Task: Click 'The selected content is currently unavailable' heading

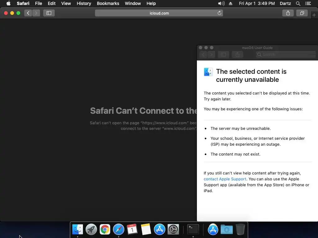Action: 251,76
